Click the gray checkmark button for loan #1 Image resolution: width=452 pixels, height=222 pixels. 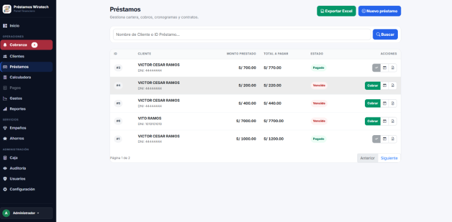(x=376, y=139)
